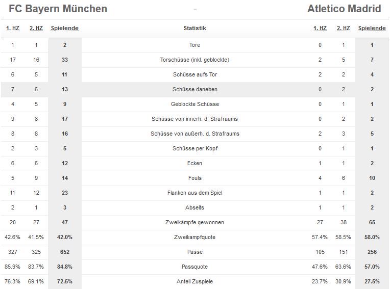390x289 pixels.
Task: Select the Anteil Zuspiele row label
Action: tap(195, 281)
